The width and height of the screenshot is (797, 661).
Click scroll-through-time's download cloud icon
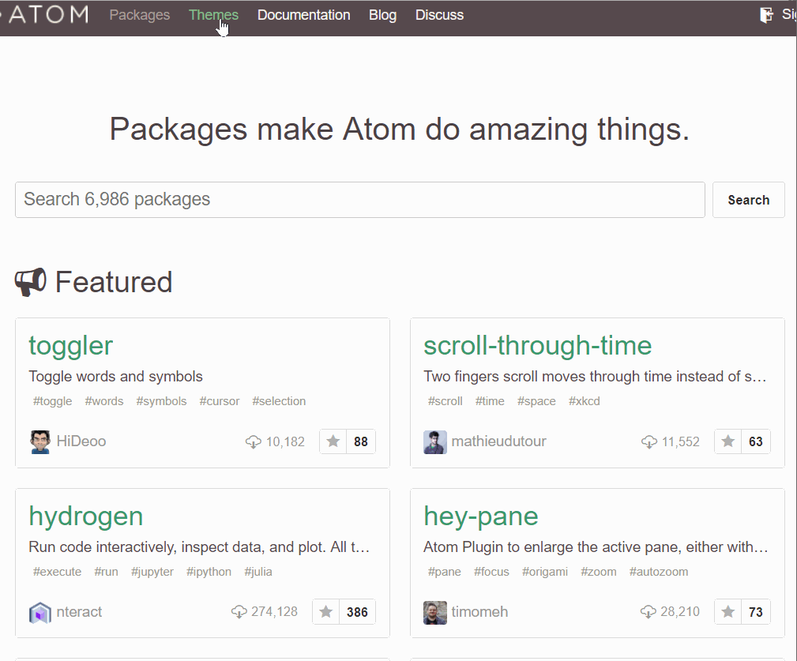click(x=649, y=442)
